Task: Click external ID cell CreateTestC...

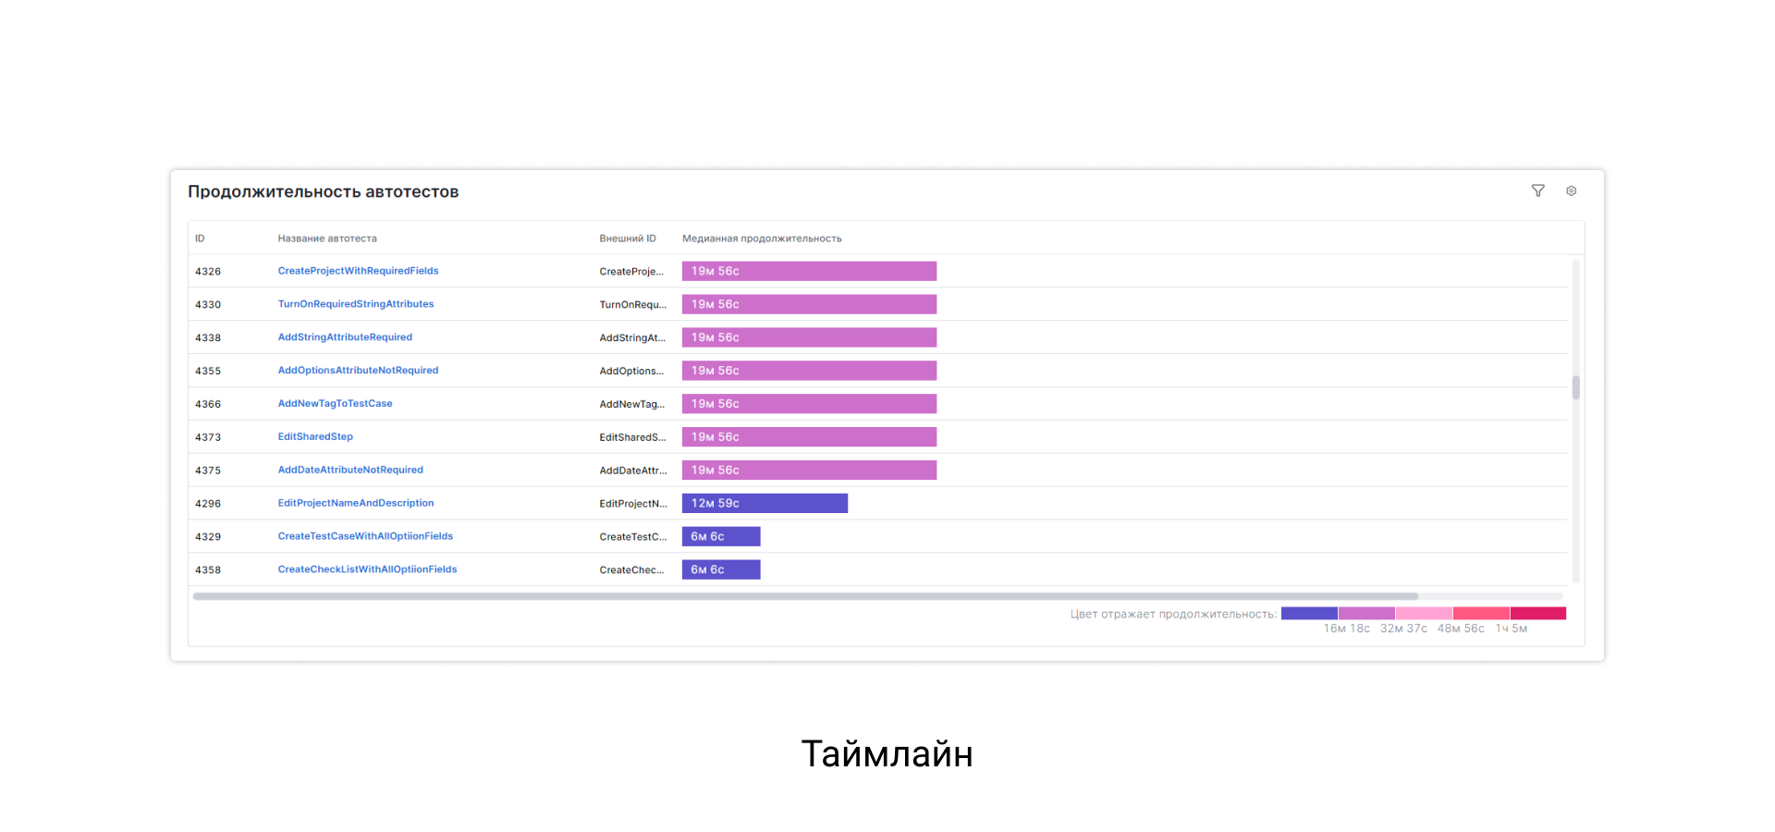Action: point(633,537)
